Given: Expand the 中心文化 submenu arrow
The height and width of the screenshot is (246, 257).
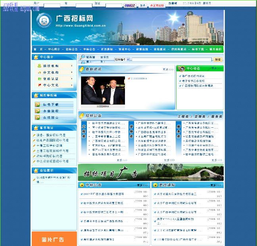Looking at the screenshot, I should click(72, 85).
